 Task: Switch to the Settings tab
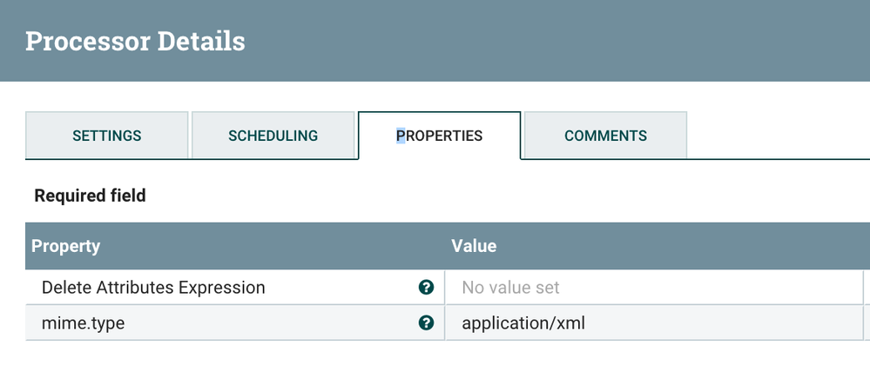pyautogui.click(x=106, y=136)
